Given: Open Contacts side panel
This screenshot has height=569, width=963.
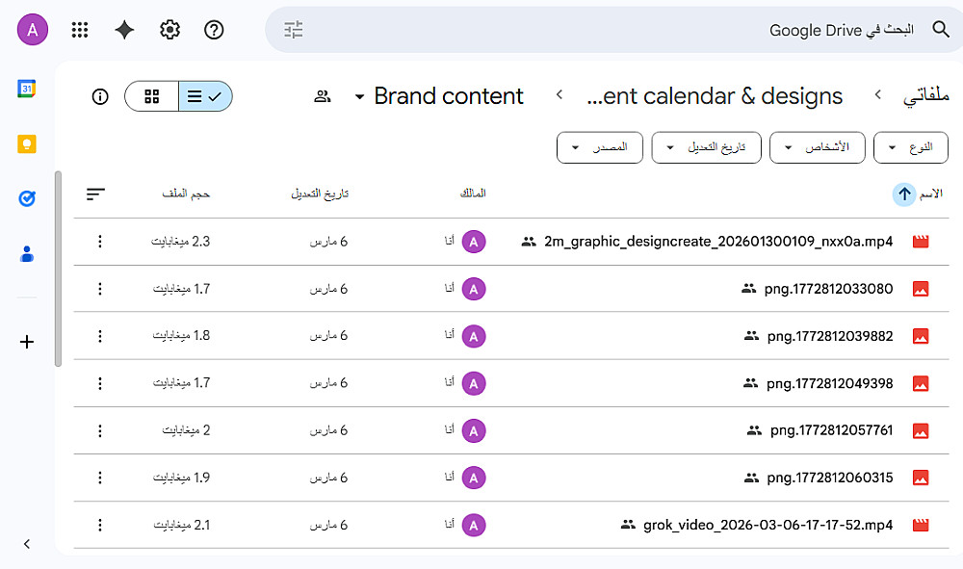Looking at the screenshot, I should 27,254.
